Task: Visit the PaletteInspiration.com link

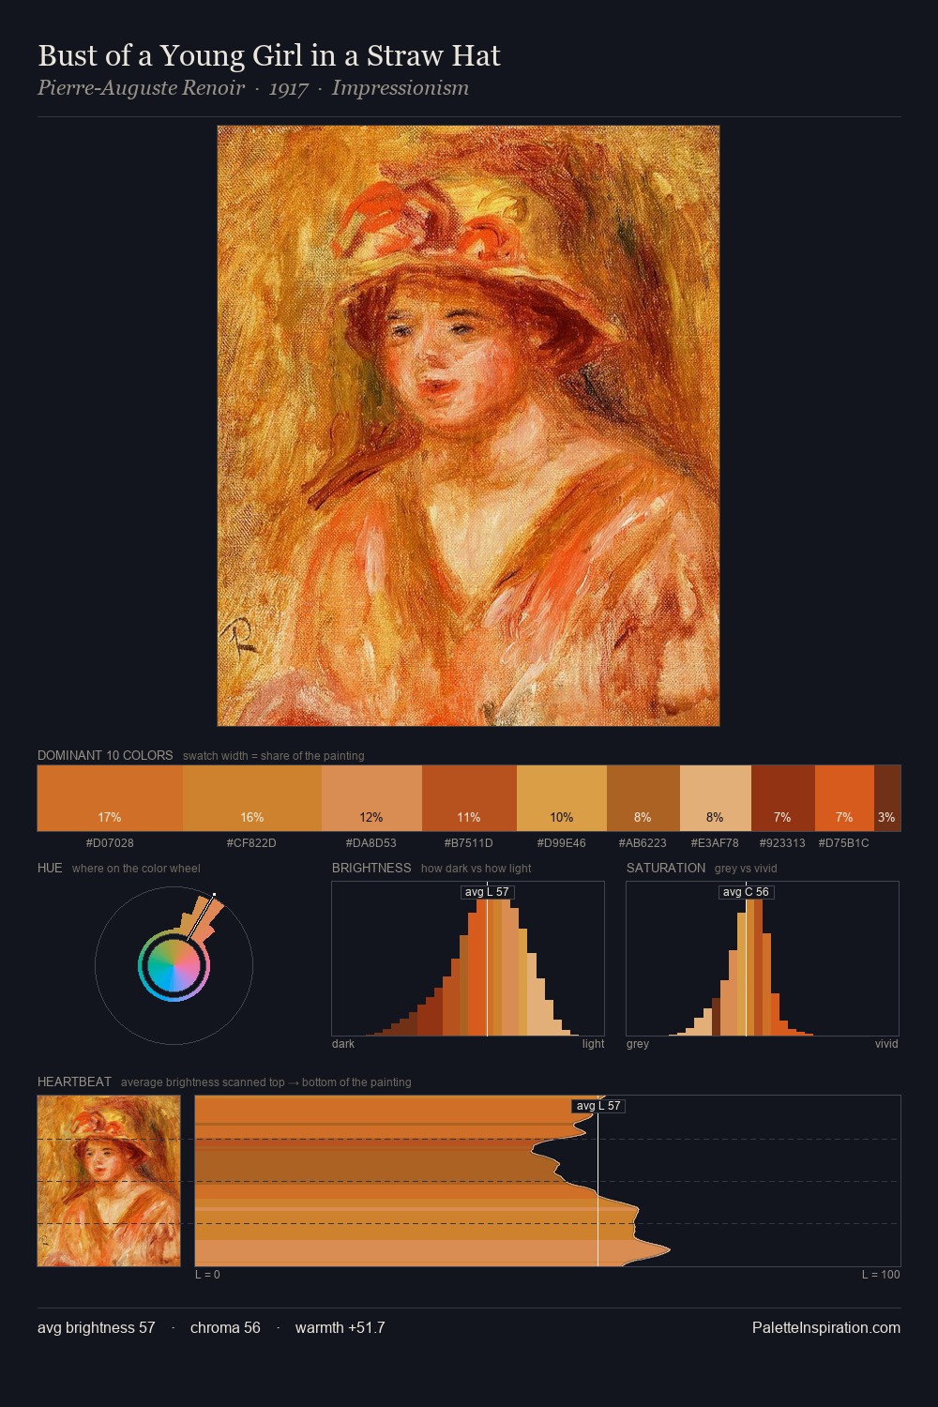Action: [826, 1327]
